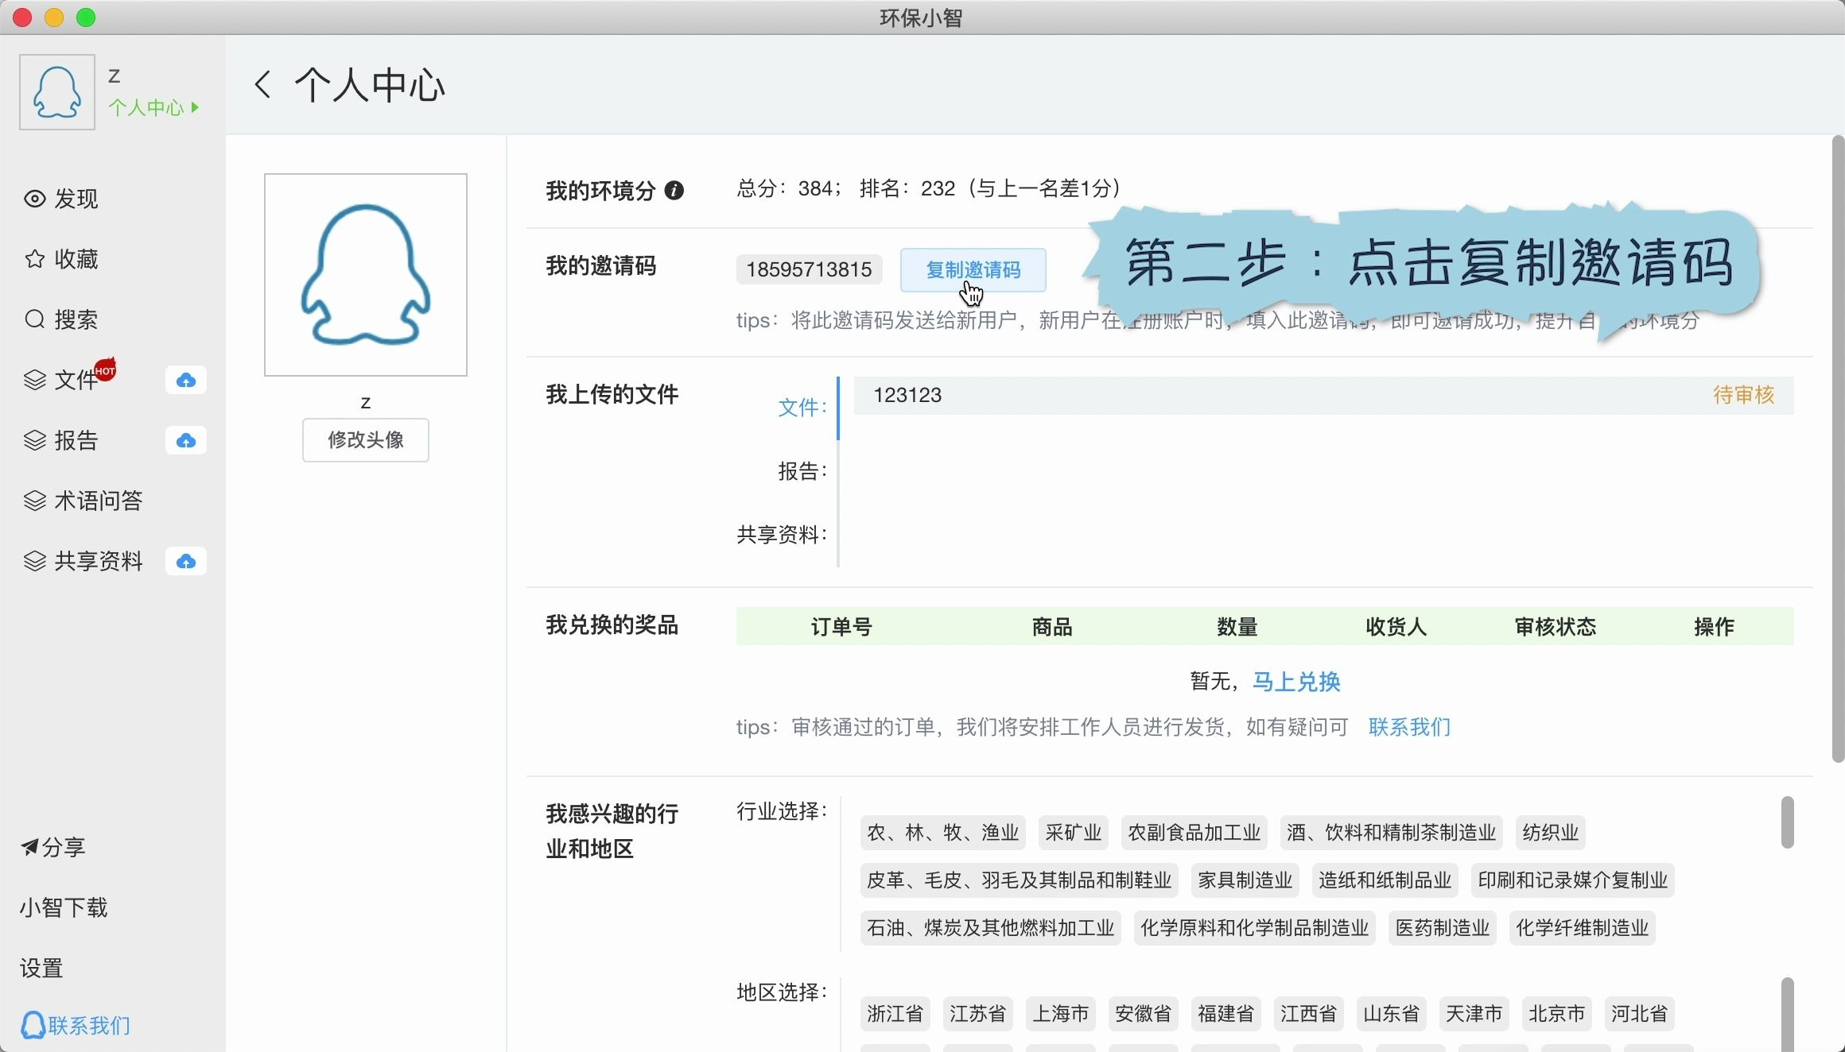Click the main page vertical scrollbar
The image size is (1845, 1052).
1837,449
